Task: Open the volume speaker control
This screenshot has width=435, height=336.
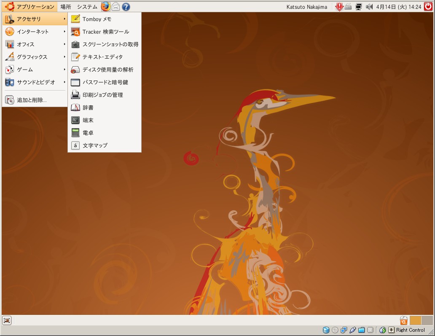Action: [369, 7]
